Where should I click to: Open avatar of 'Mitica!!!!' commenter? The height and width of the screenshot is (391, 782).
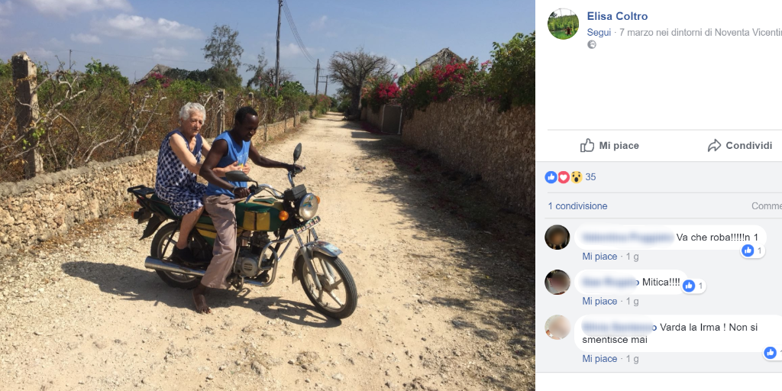coord(557,282)
